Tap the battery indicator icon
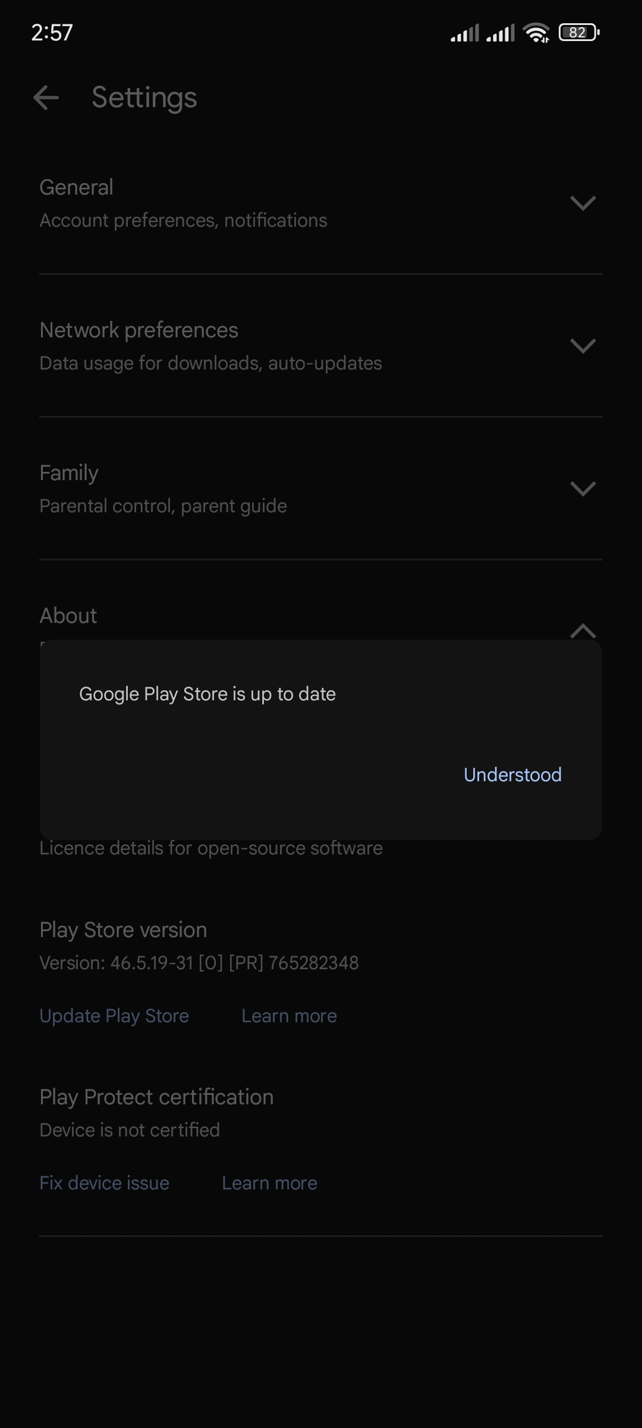 (579, 33)
